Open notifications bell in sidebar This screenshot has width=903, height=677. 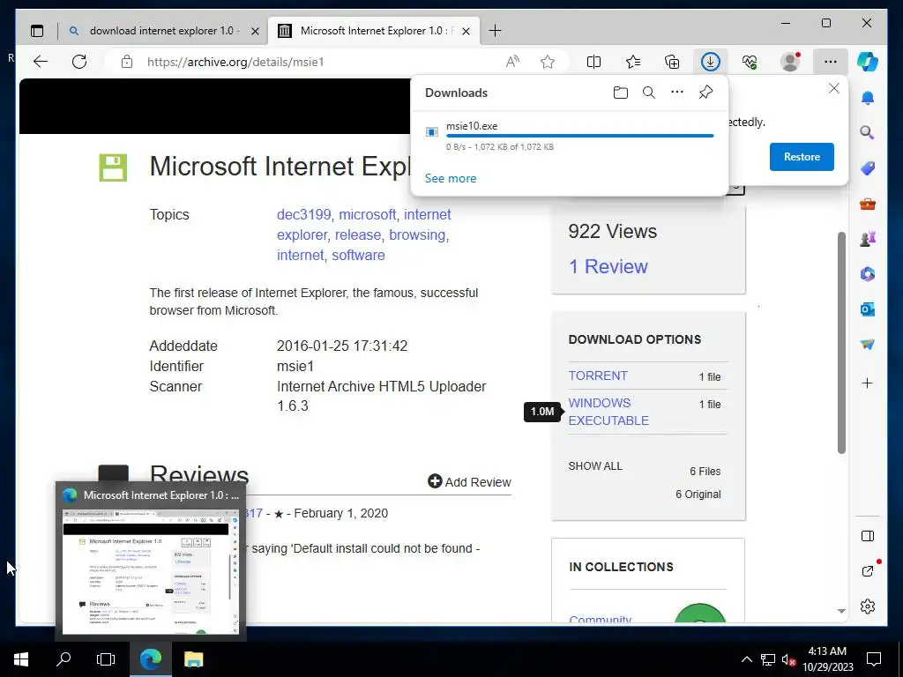click(868, 98)
